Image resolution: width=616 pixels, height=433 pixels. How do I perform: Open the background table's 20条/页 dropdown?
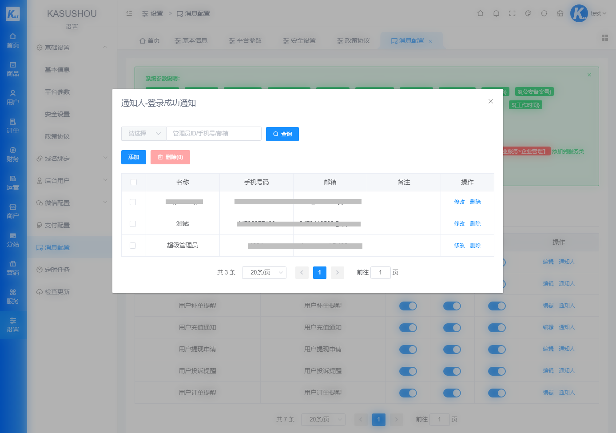pyautogui.click(x=323, y=420)
